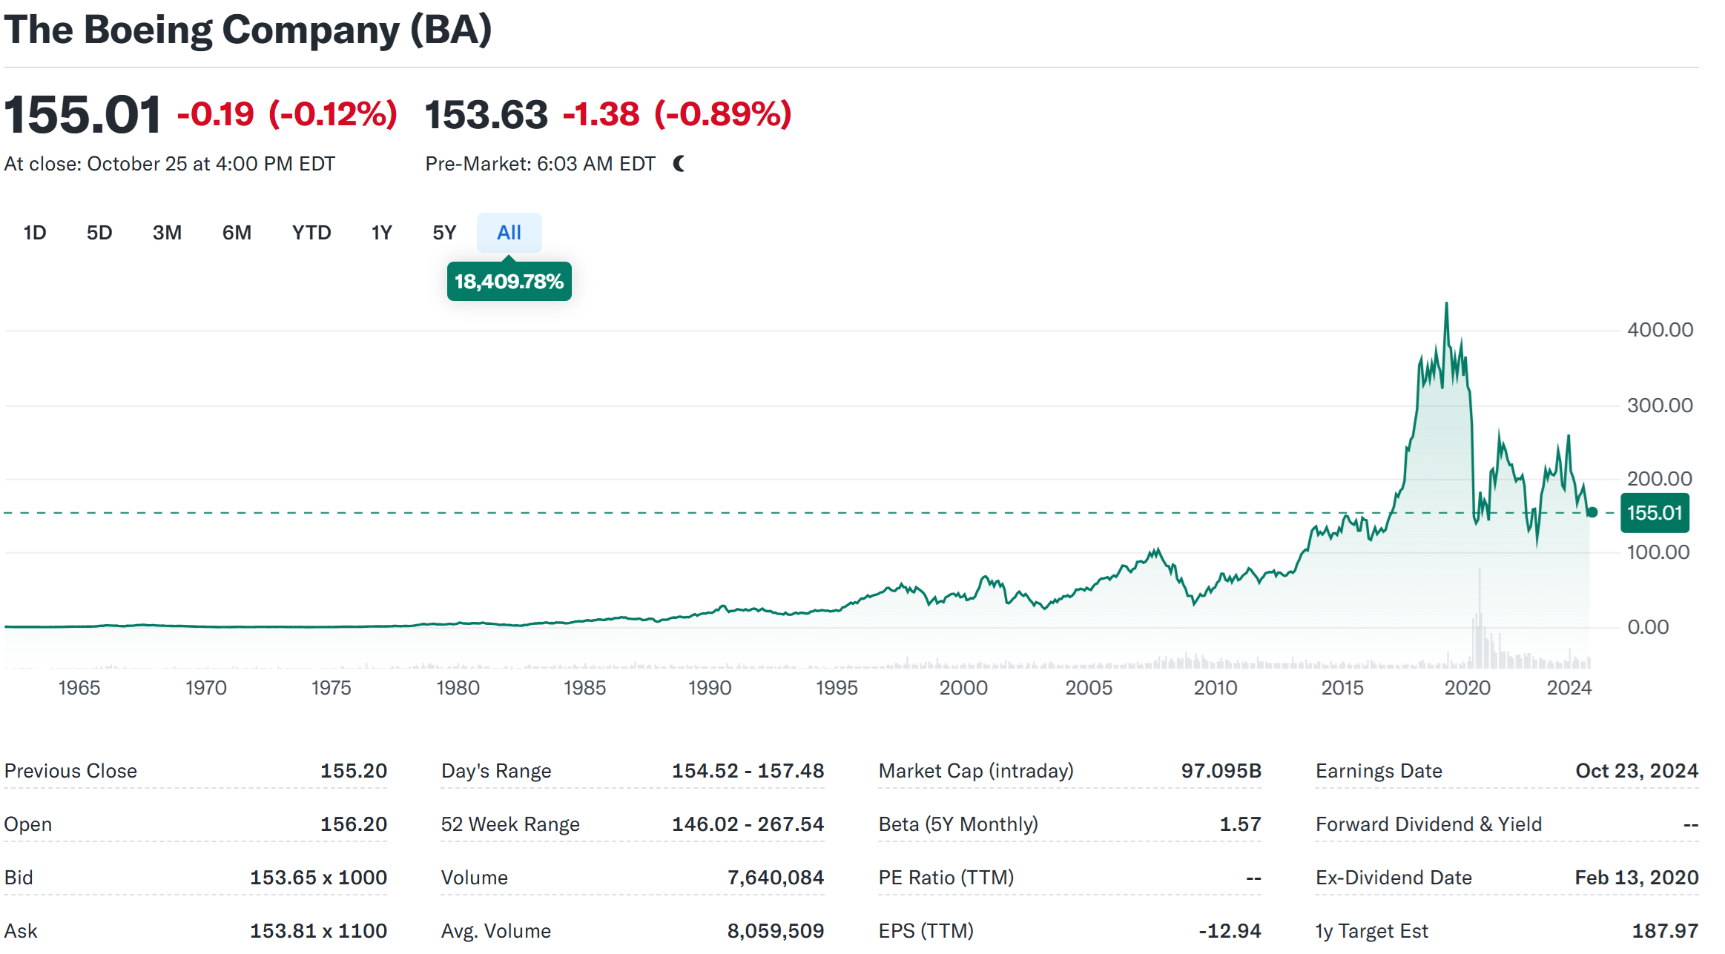Click the Beta (5Y Monthly) label
The width and height of the screenshot is (1725, 954).
tap(958, 824)
